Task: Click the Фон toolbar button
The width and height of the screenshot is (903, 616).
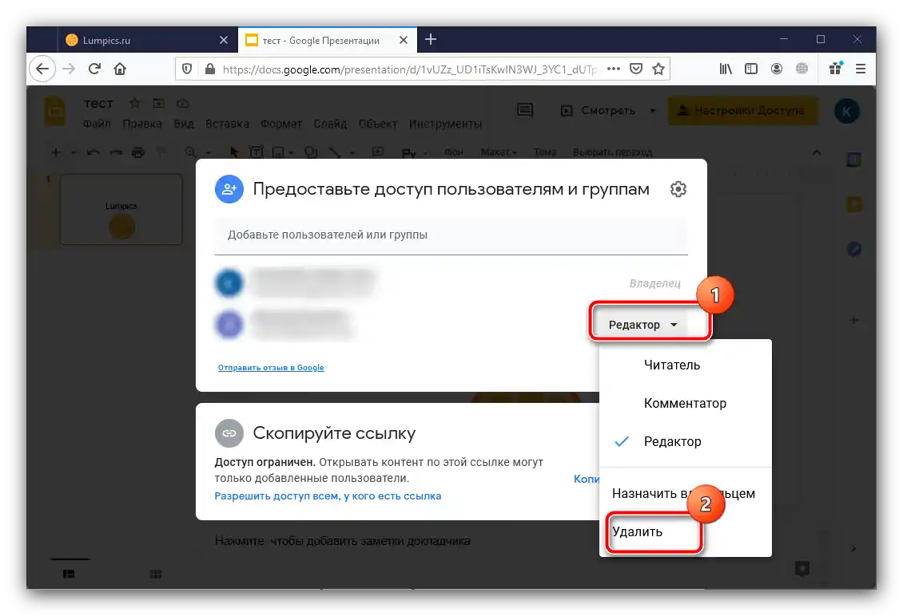Action: pos(454,152)
